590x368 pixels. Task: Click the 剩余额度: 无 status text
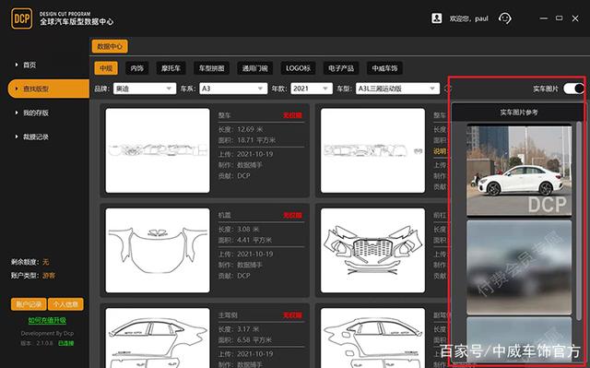click(29, 262)
